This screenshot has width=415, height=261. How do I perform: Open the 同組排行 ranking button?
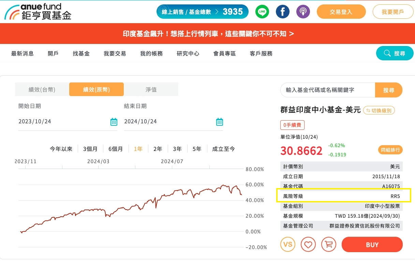click(x=390, y=150)
